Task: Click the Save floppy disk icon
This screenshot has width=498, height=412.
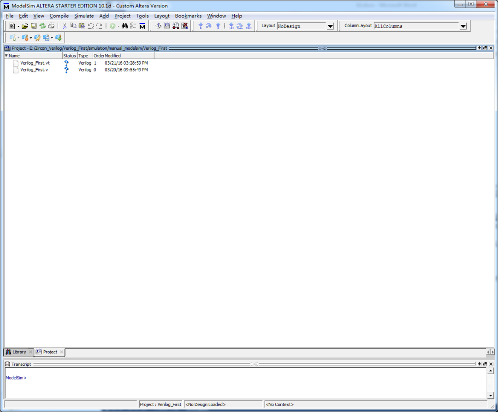Action: (34, 26)
